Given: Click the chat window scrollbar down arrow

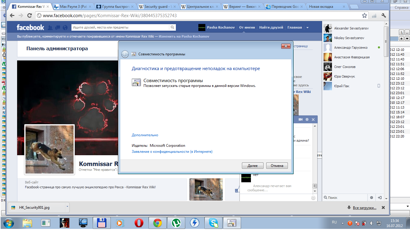Looking at the screenshot, I should tap(315, 191).
